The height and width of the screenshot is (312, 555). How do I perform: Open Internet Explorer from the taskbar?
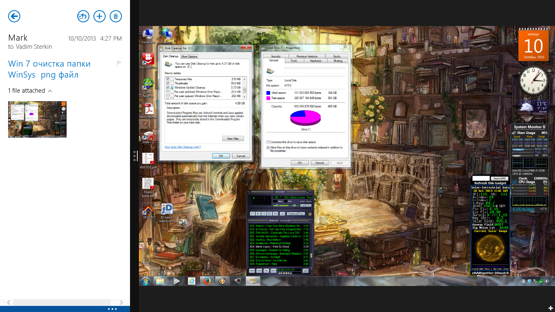192,281
